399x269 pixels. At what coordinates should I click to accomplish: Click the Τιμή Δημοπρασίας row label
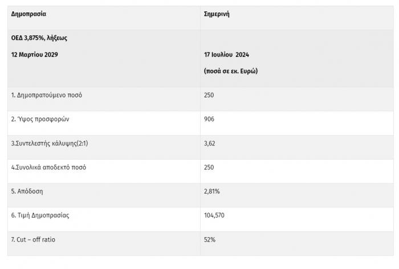click(x=40, y=215)
